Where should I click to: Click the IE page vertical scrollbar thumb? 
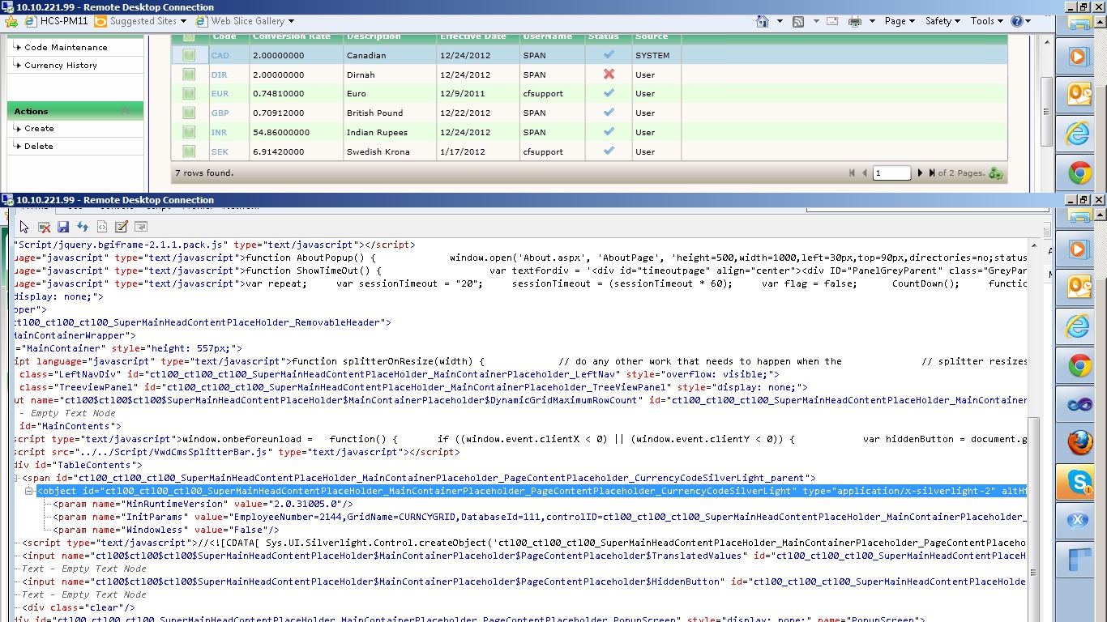click(x=1046, y=111)
